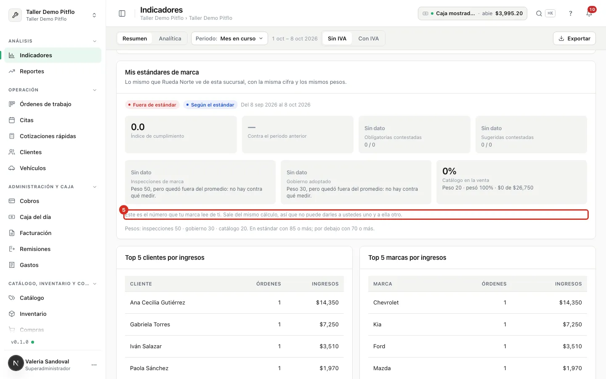Click the Indicadores bar chart icon
The width and height of the screenshot is (606, 379).
coord(12,55)
